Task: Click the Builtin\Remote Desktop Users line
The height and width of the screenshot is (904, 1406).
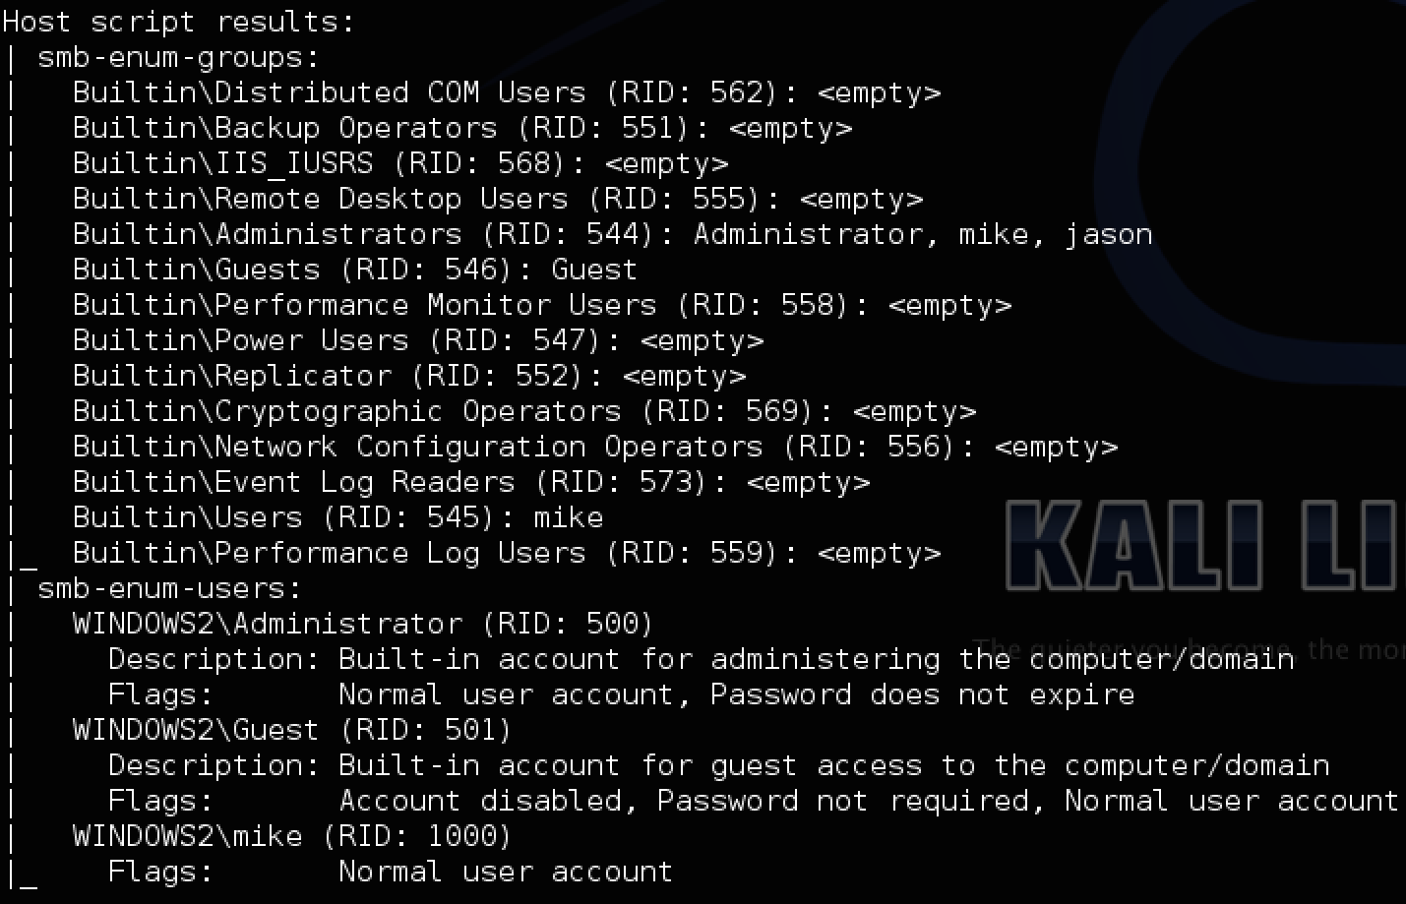Action: coord(497,199)
